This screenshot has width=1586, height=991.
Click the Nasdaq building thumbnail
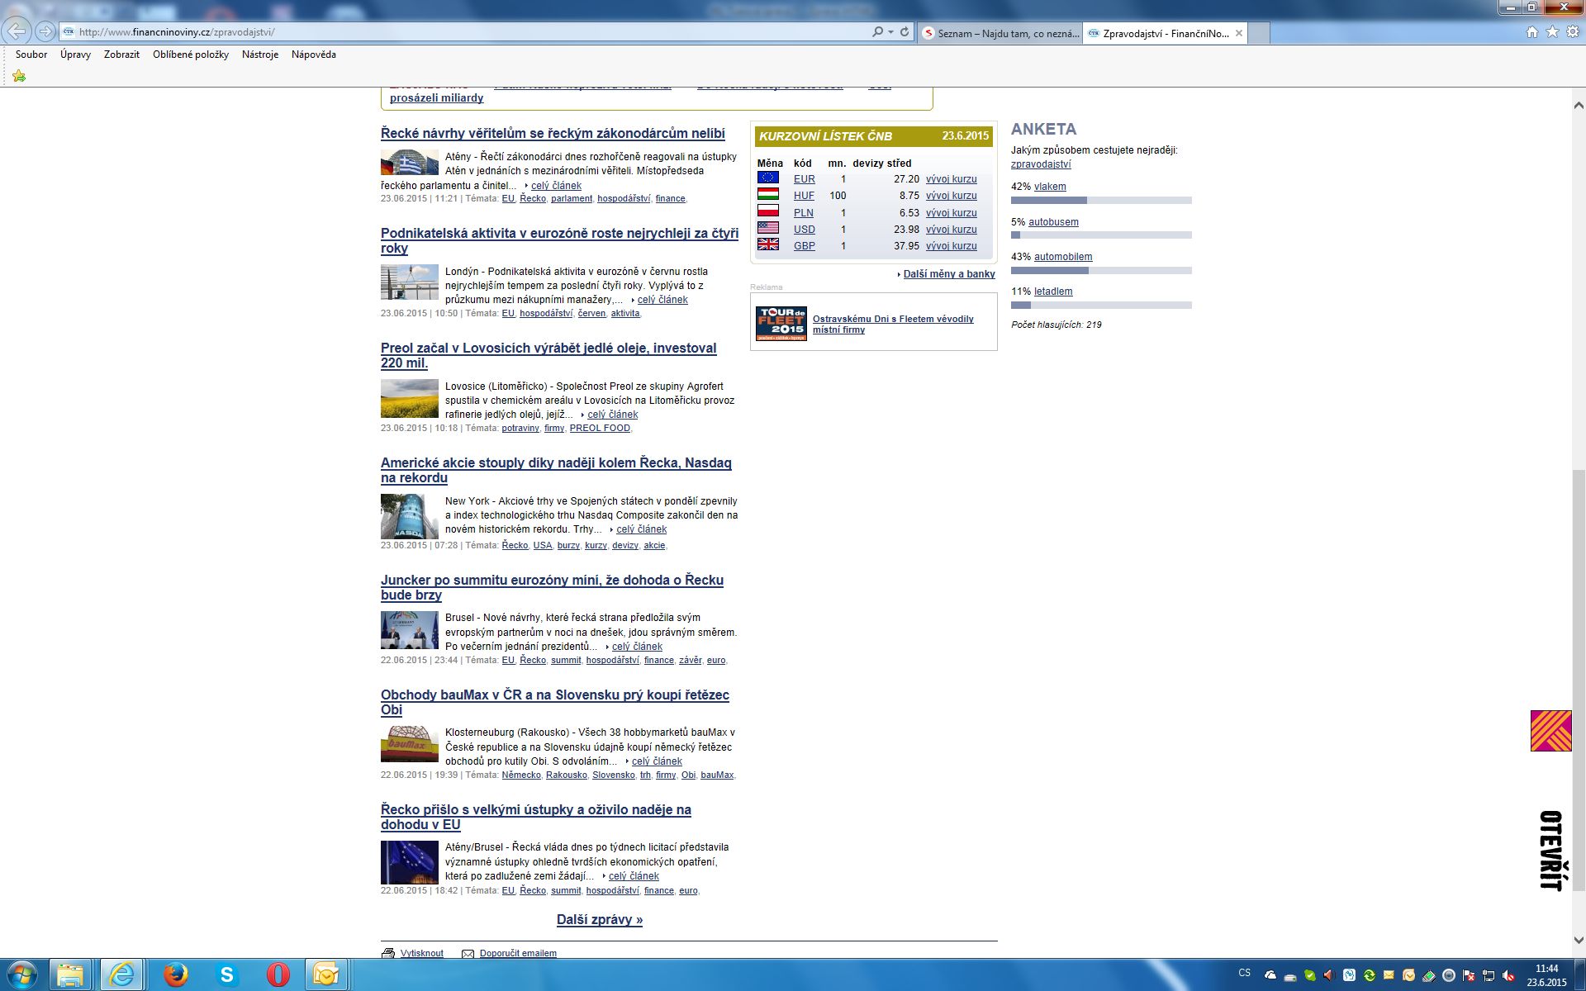point(410,516)
